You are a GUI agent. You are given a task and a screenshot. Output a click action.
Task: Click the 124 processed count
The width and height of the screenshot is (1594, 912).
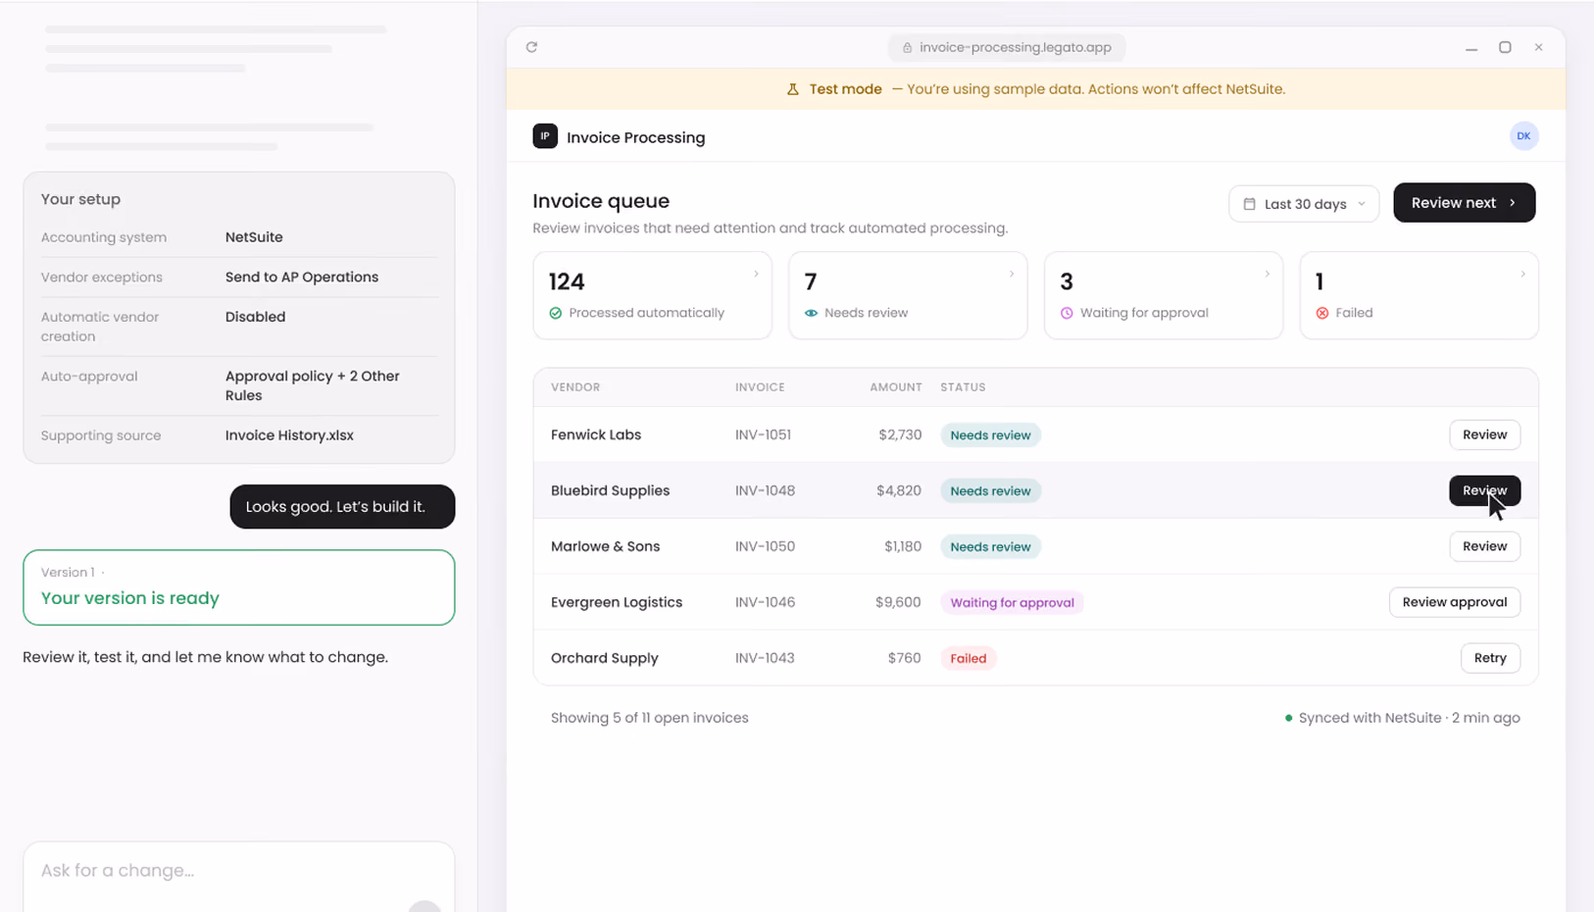coord(567,282)
